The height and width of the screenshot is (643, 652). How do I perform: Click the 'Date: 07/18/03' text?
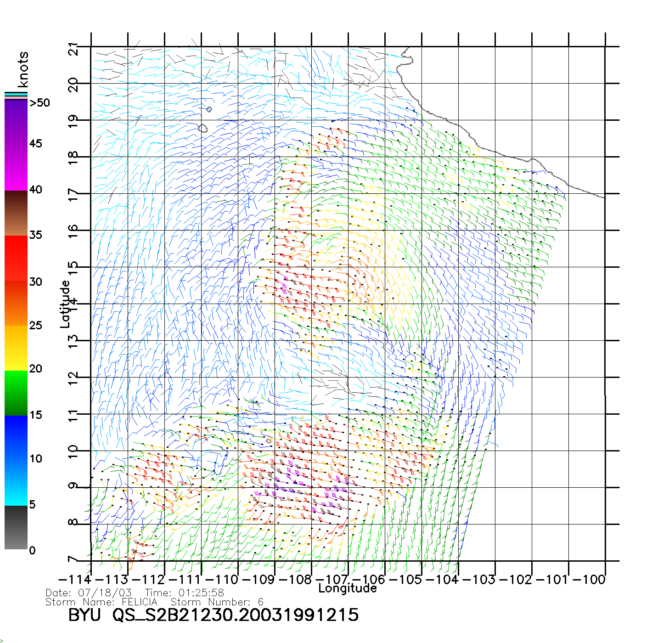(x=89, y=592)
